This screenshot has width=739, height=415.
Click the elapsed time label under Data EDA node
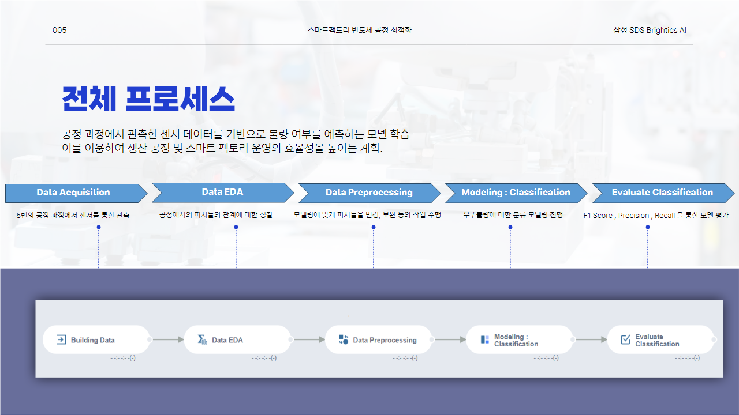click(x=264, y=358)
